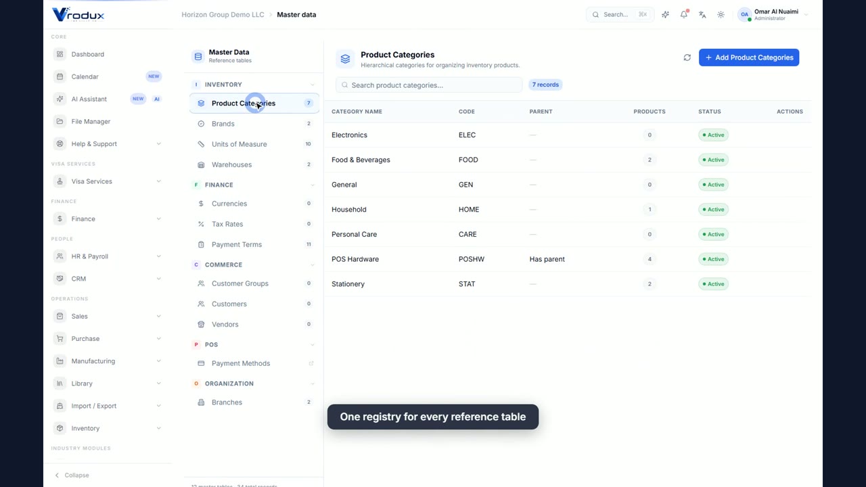866x487 pixels.
Task: Open the Import / Export menu item
Action: [x=108, y=406]
